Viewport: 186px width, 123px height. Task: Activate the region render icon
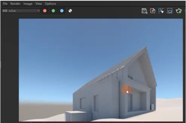tap(170, 11)
